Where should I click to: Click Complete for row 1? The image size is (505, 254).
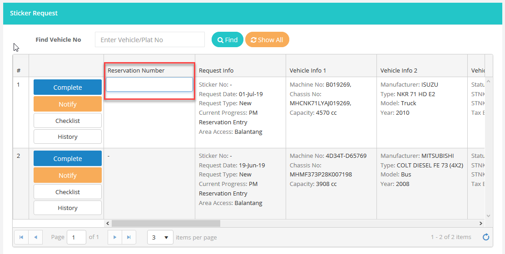coord(68,87)
